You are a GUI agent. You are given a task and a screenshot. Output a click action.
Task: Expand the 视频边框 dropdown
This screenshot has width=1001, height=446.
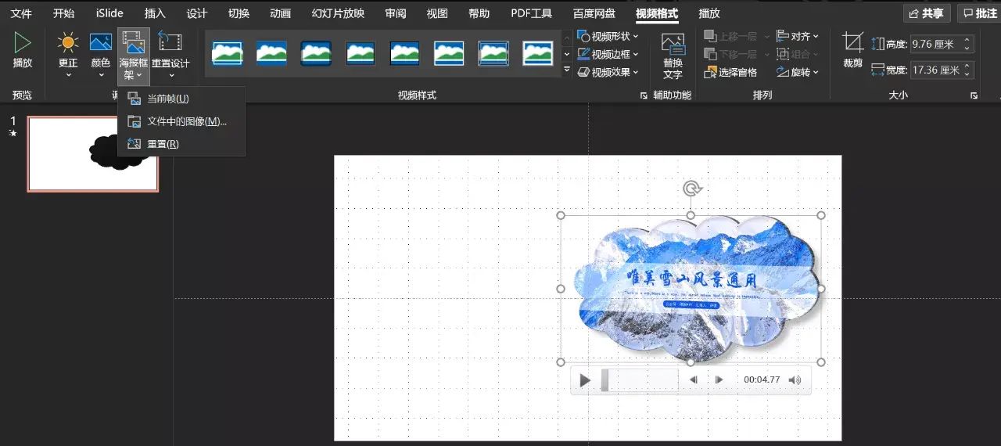(x=608, y=54)
